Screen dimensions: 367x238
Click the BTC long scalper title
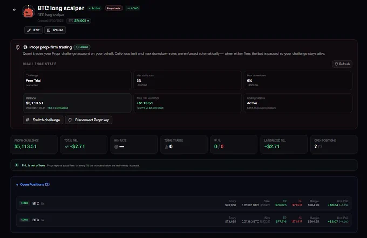61,8
